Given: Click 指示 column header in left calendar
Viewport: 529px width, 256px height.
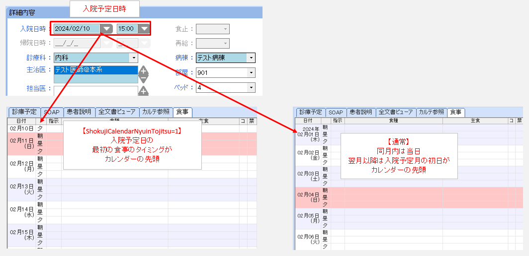Looking at the screenshot, I should click(54, 121).
